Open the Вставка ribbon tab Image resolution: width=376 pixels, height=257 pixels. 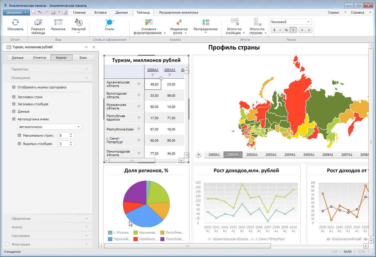100,12
